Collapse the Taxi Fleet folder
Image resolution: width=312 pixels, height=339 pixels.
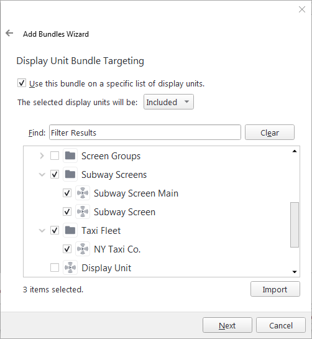[x=42, y=231]
